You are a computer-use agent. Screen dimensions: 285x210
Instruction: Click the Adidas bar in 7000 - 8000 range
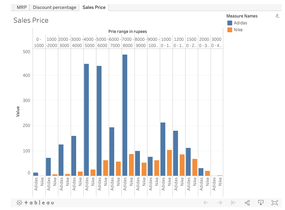click(x=125, y=115)
